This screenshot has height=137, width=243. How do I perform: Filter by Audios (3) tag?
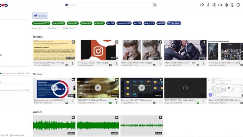coord(99,23)
